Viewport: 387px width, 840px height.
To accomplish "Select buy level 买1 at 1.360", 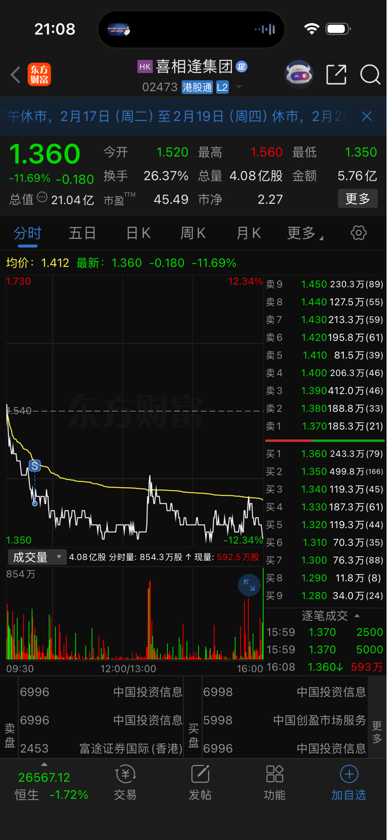I will tap(325, 454).
